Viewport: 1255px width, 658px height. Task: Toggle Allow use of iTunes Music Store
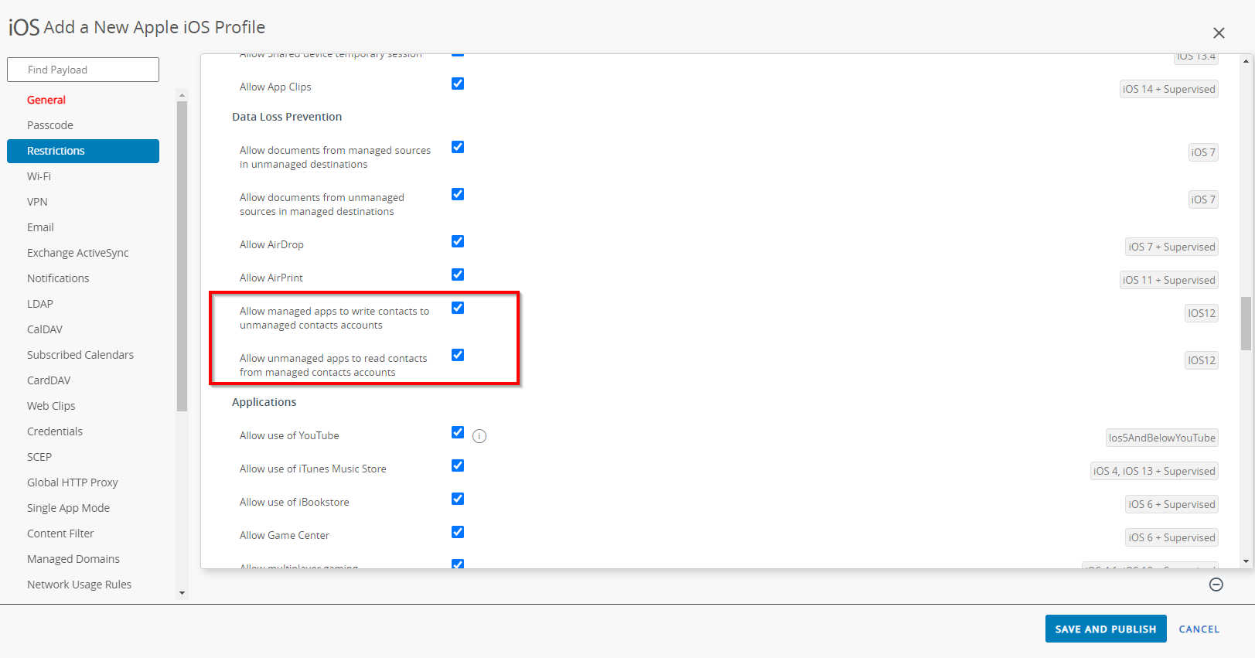(x=458, y=466)
